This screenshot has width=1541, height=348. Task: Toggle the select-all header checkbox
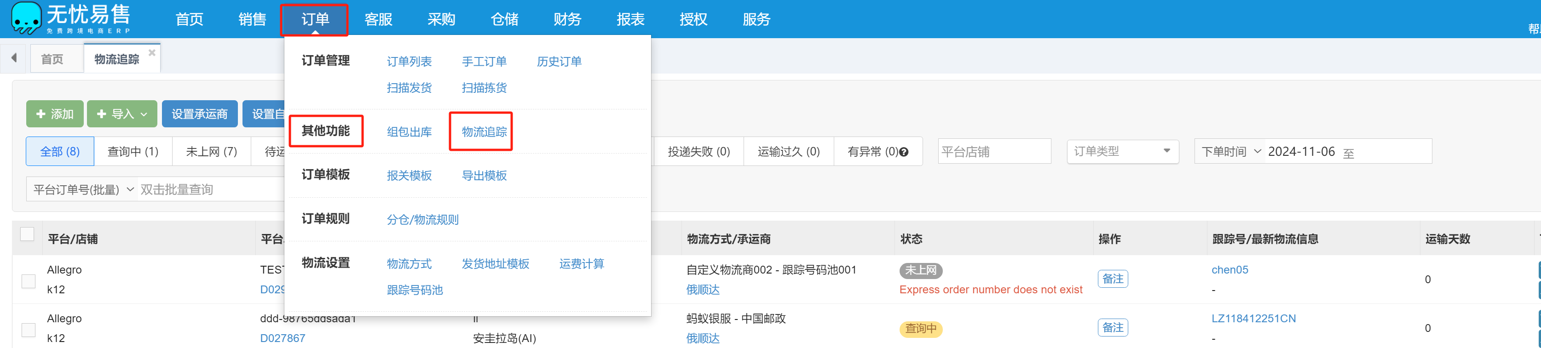pos(28,234)
